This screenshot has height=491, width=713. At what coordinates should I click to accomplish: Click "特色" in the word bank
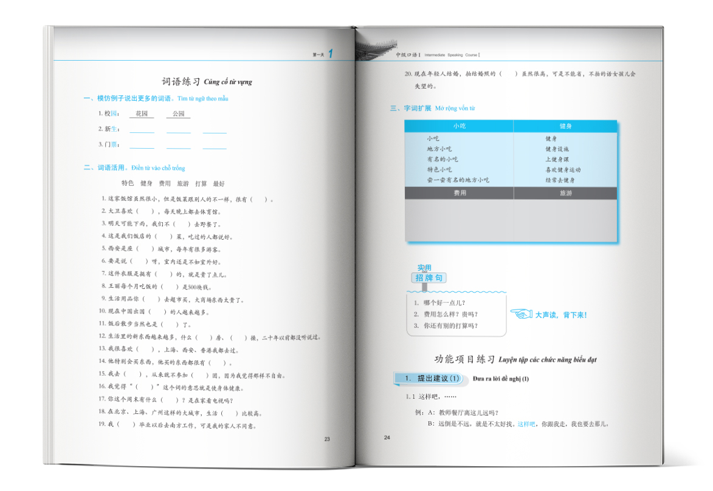tap(128, 183)
